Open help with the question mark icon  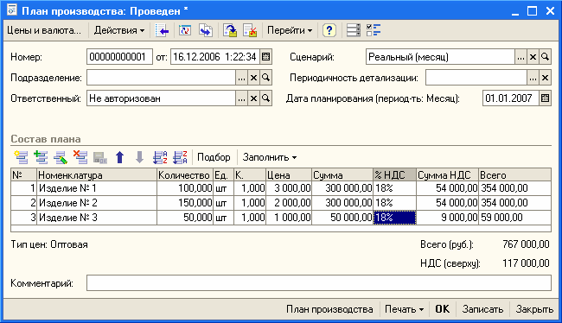click(329, 30)
